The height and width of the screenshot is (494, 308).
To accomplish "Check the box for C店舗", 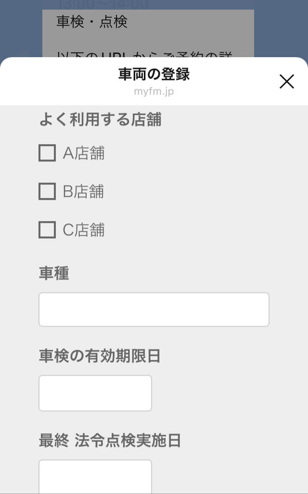I will coord(47,230).
